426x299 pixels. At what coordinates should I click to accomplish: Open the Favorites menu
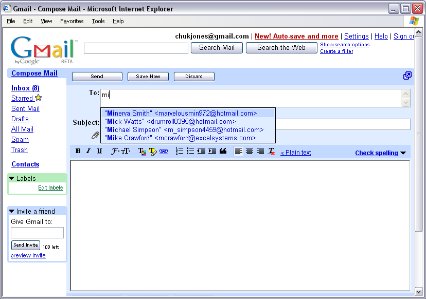pos(72,21)
